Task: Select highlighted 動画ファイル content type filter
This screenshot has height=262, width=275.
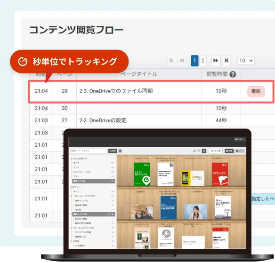Action: [94, 181]
